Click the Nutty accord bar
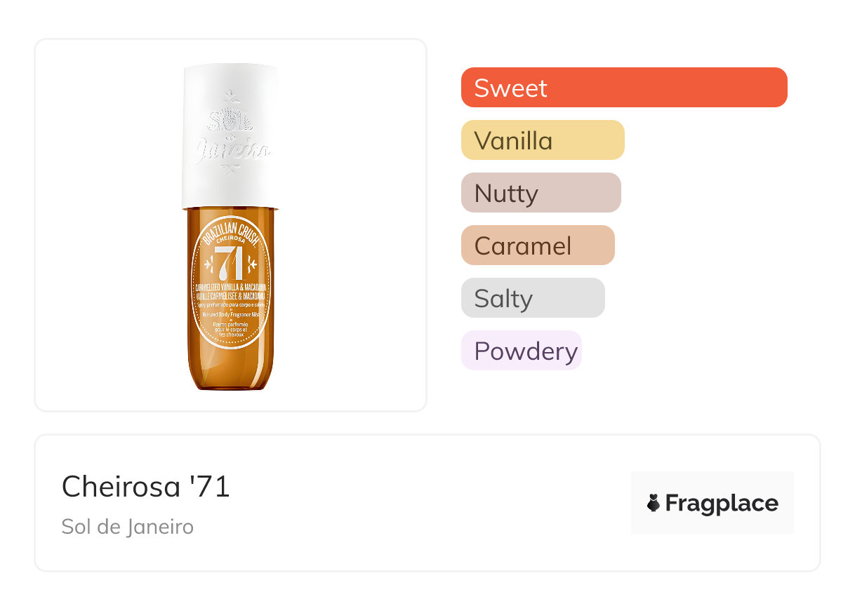The width and height of the screenshot is (855, 606). pyautogui.click(x=541, y=193)
